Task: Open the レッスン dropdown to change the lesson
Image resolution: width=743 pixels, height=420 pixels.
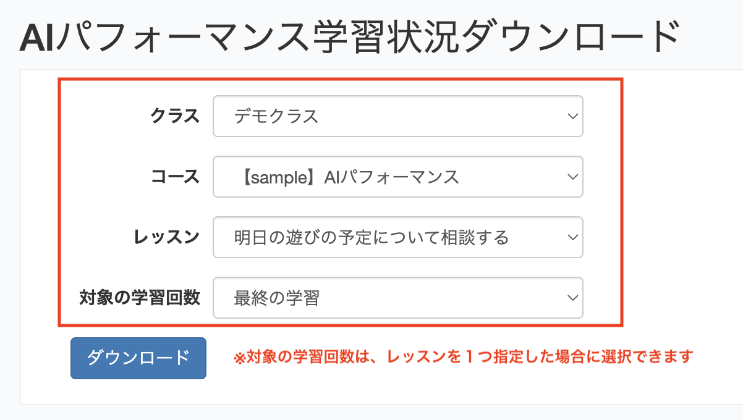Action: (x=397, y=237)
